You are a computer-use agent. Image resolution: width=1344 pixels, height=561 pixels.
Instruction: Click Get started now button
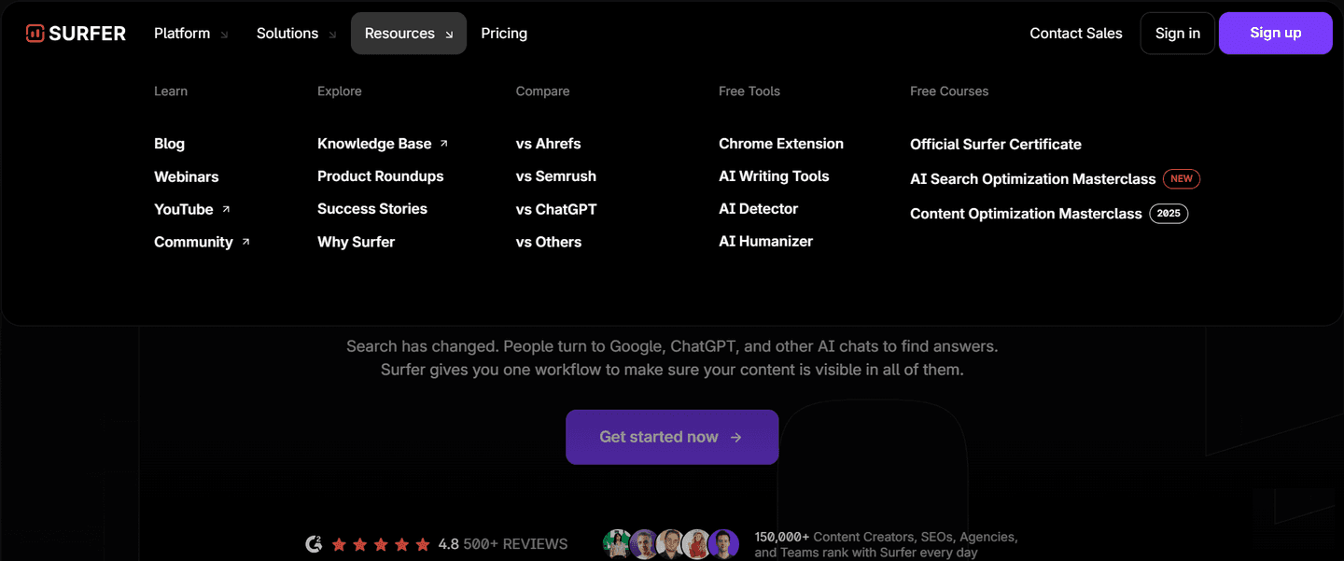point(672,437)
